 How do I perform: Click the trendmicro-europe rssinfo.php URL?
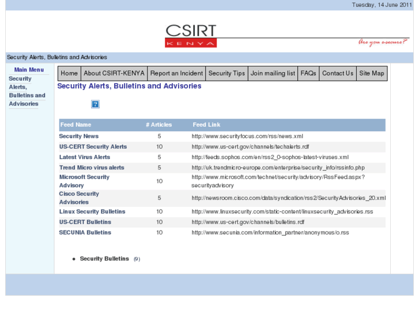click(x=278, y=168)
